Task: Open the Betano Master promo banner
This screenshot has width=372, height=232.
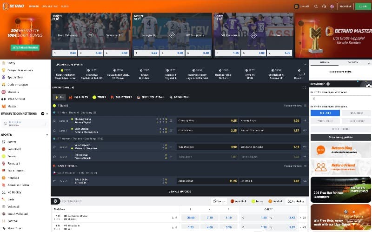Action: pos(333,35)
